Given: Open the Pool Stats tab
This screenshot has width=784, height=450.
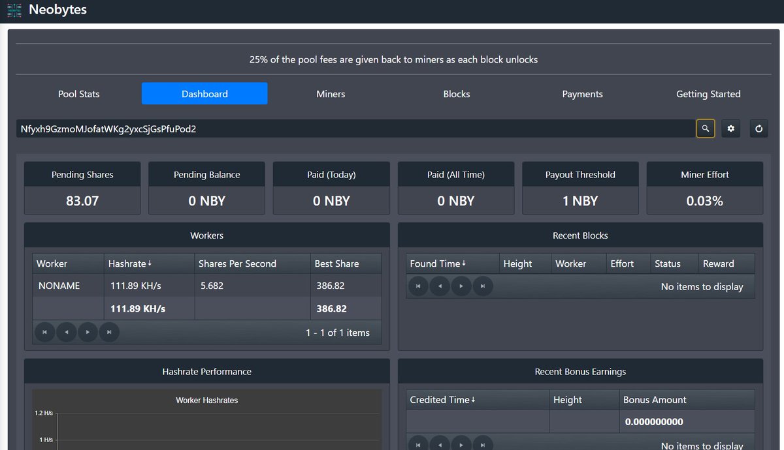Looking at the screenshot, I should [79, 94].
